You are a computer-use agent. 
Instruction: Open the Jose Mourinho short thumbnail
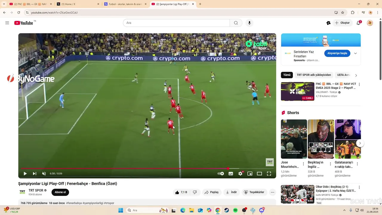point(294,139)
